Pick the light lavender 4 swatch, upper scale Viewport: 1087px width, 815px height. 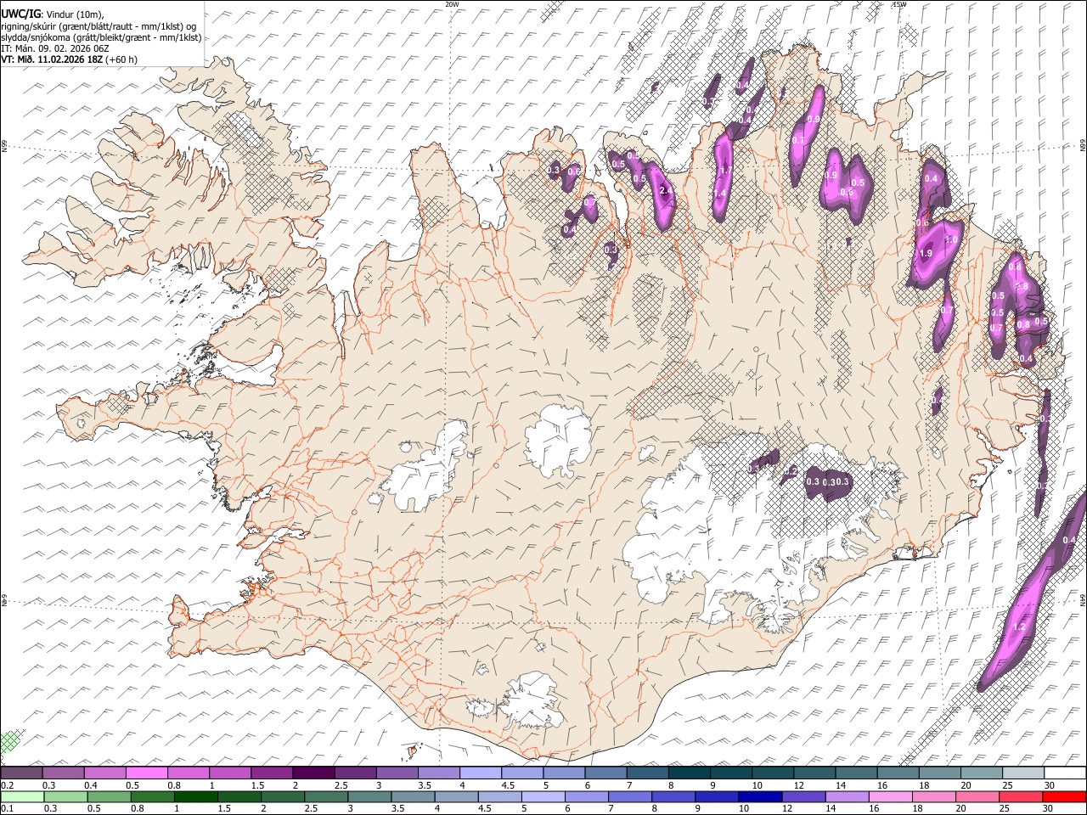click(x=480, y=773)
